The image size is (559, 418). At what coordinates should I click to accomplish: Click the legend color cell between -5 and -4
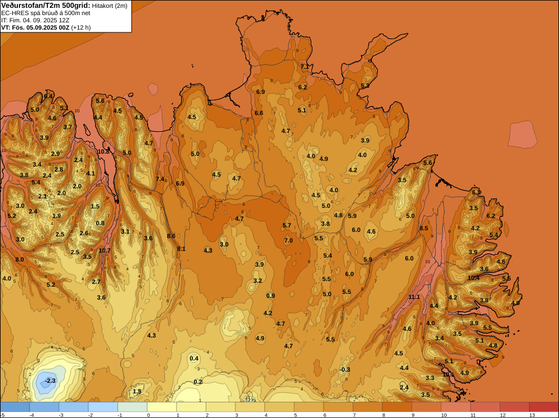pos(15,407)
